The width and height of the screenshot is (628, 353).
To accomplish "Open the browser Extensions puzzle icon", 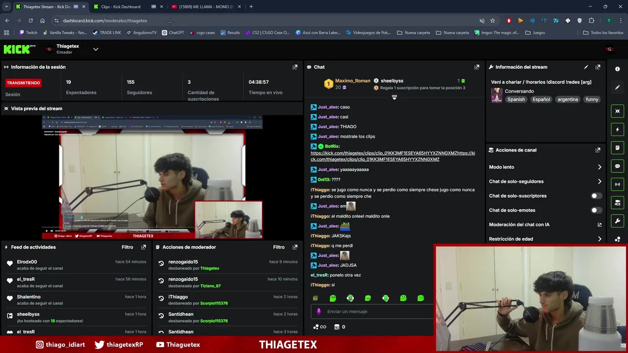I will pos(591,21).
